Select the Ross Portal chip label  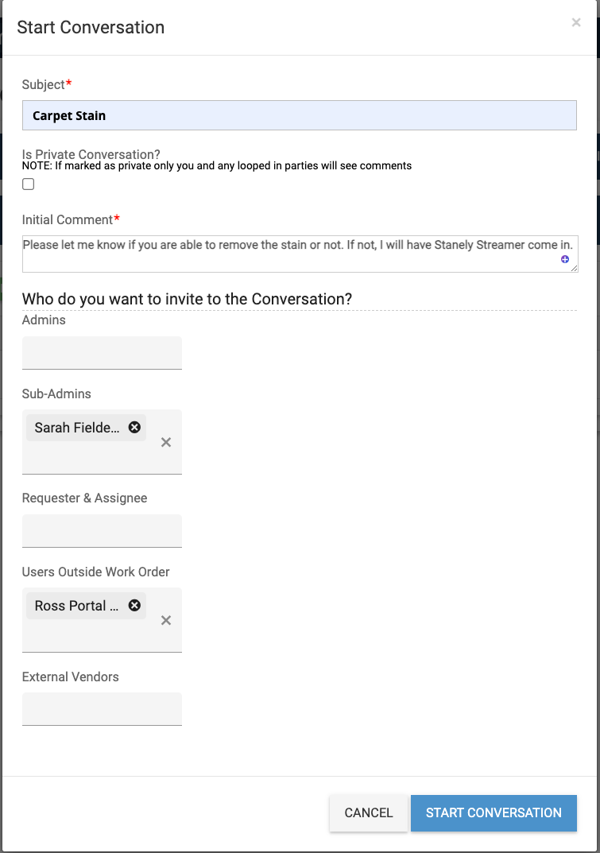click(x=76, y=606)
